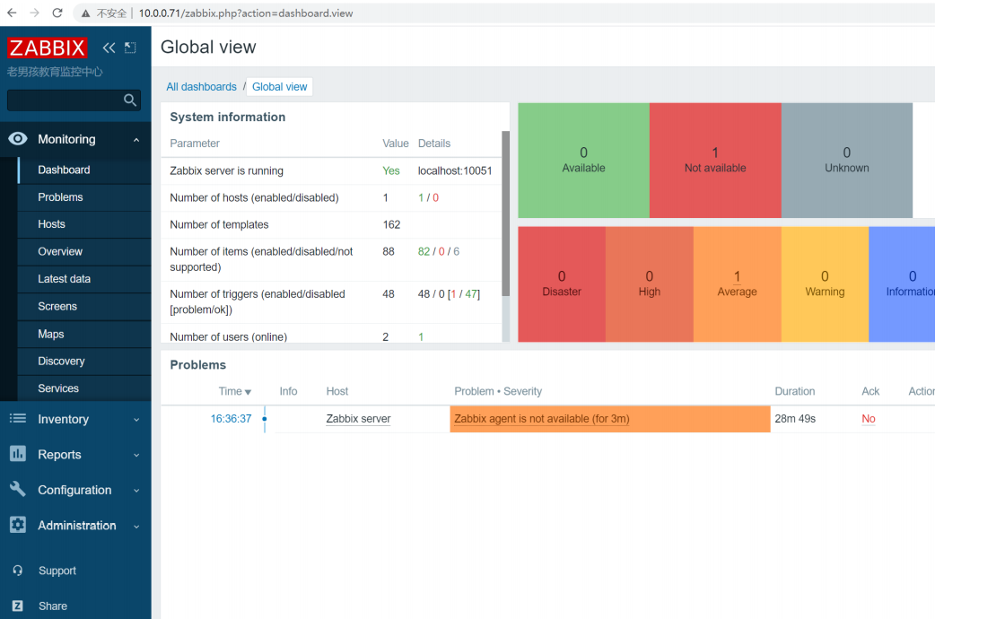This screenshot has width=1005, height=619.
Task: Click the Monitoring eye icon
Action: 18,139
